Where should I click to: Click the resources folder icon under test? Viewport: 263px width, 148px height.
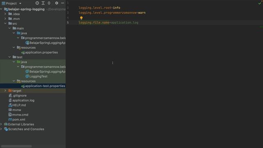coord(18,81)
